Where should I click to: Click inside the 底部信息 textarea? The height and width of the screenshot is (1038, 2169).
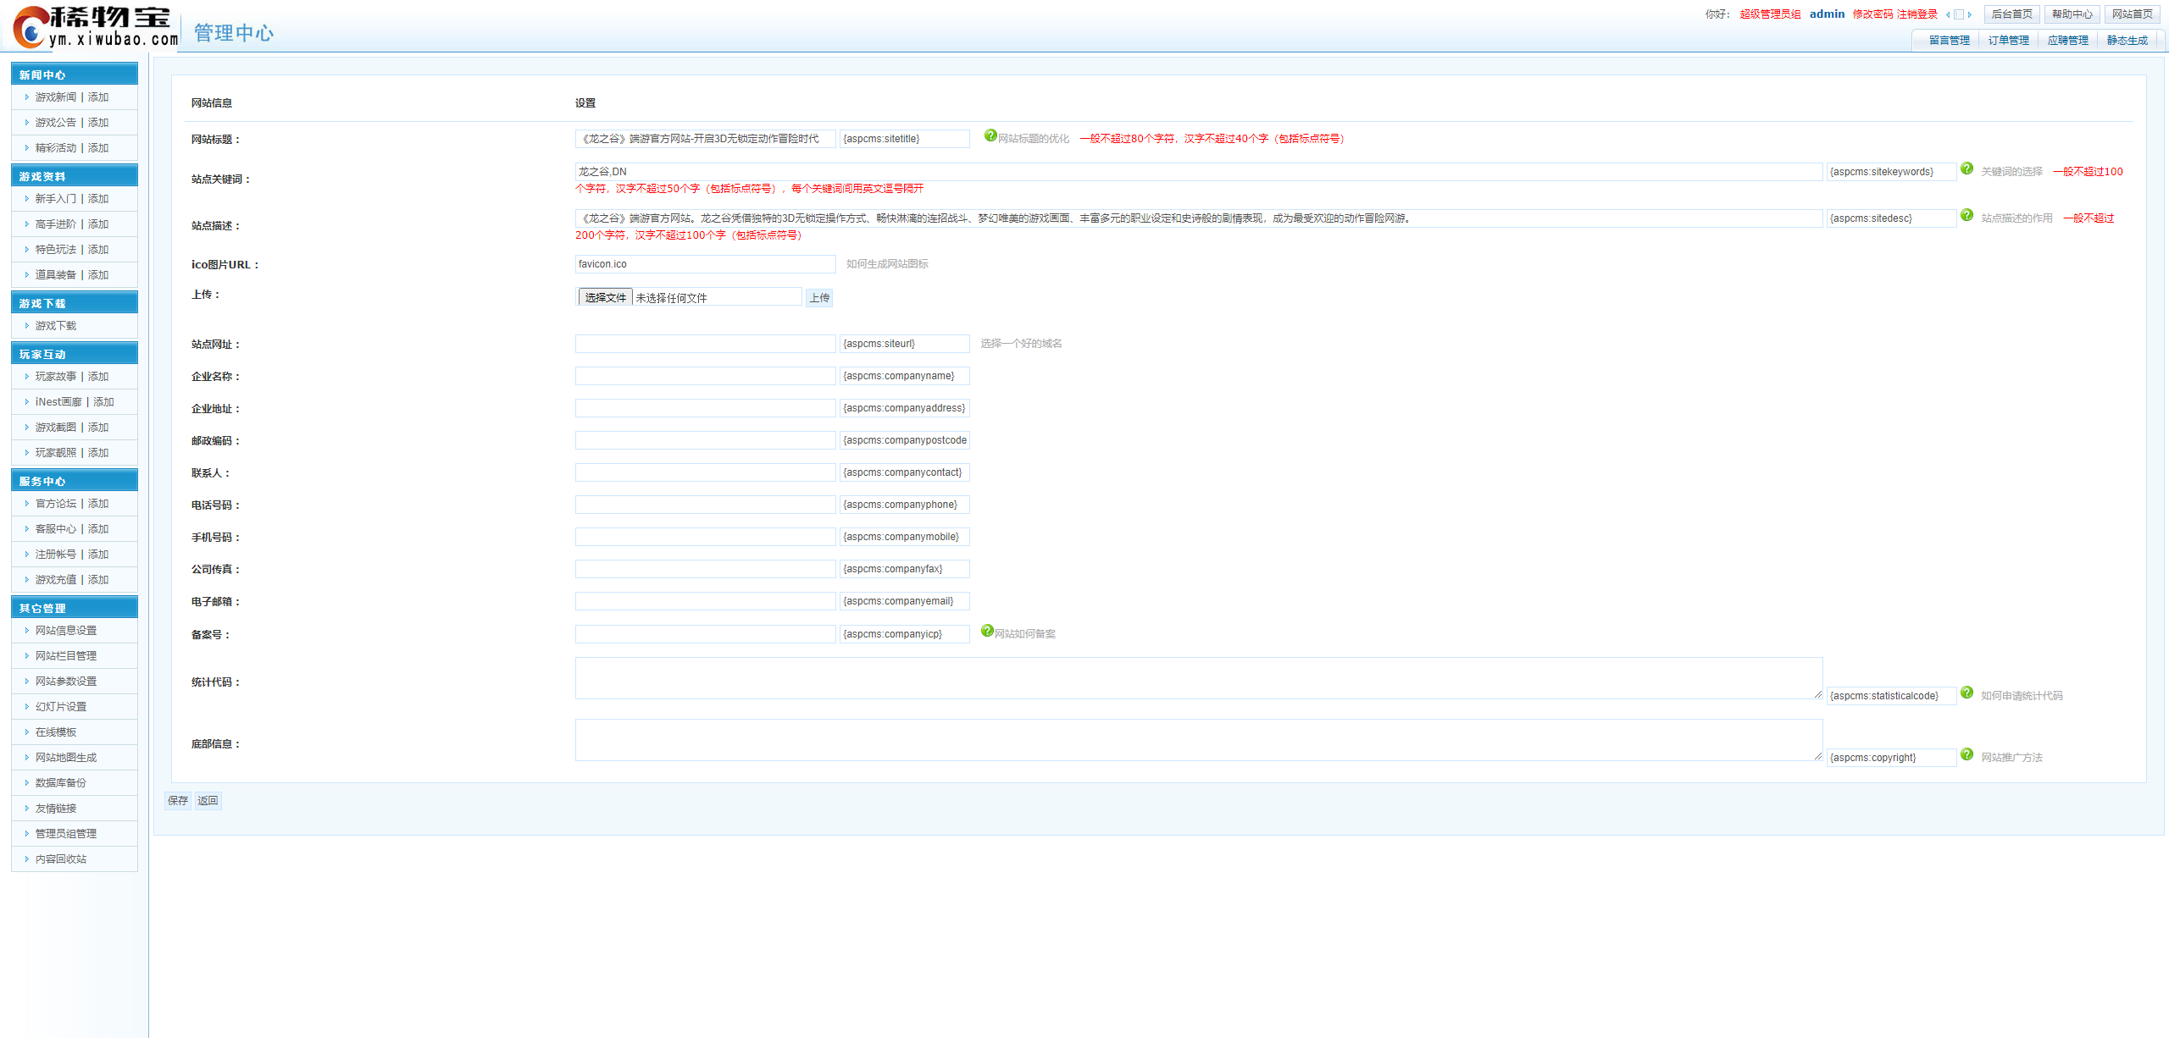click(x=1199, y=740)
